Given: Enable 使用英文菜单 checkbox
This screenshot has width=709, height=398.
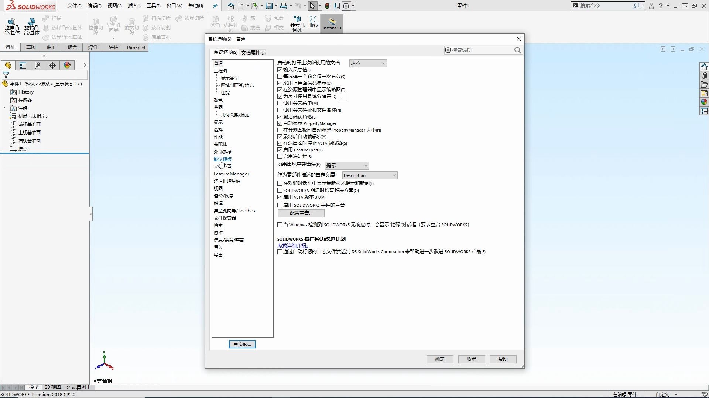Looking at the screenshot, I should (280, 103).
